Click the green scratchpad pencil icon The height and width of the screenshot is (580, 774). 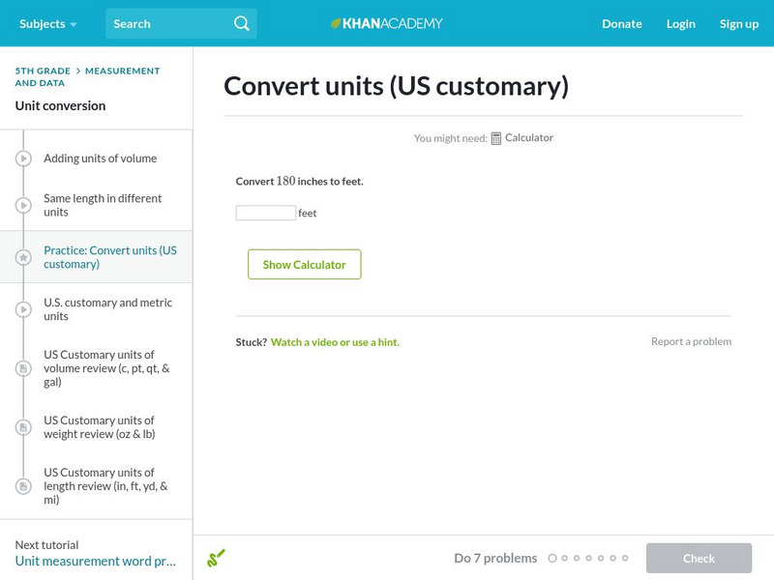[x=216, y=558]
